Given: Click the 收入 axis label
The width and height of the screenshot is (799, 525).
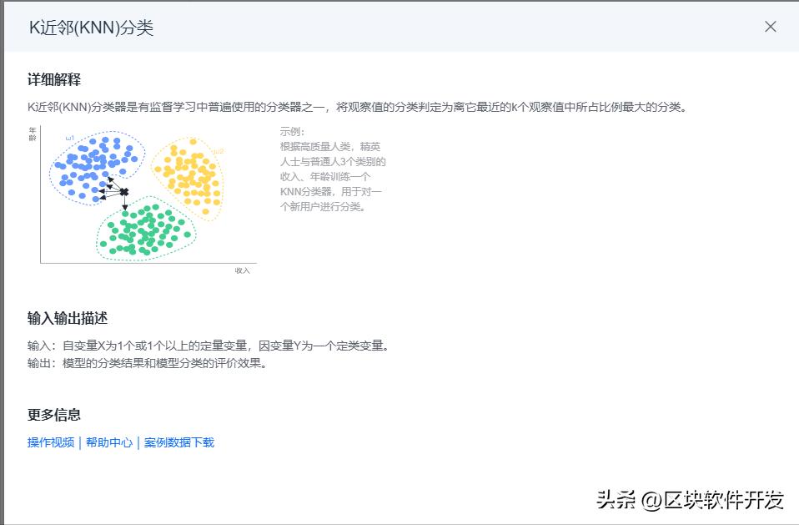Looking at the screenshot, I should click(x=243, y=270).
